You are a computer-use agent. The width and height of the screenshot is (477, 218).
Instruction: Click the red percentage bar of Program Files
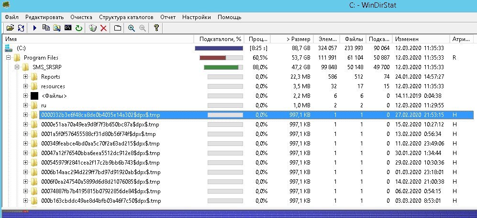click(x=212, y=58)
